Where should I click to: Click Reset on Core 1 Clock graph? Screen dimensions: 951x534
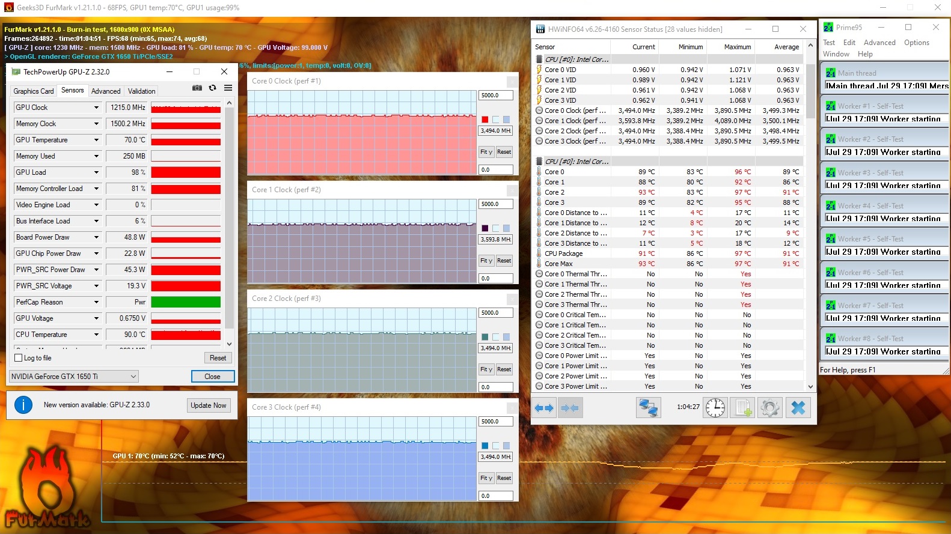pos(504,261)
